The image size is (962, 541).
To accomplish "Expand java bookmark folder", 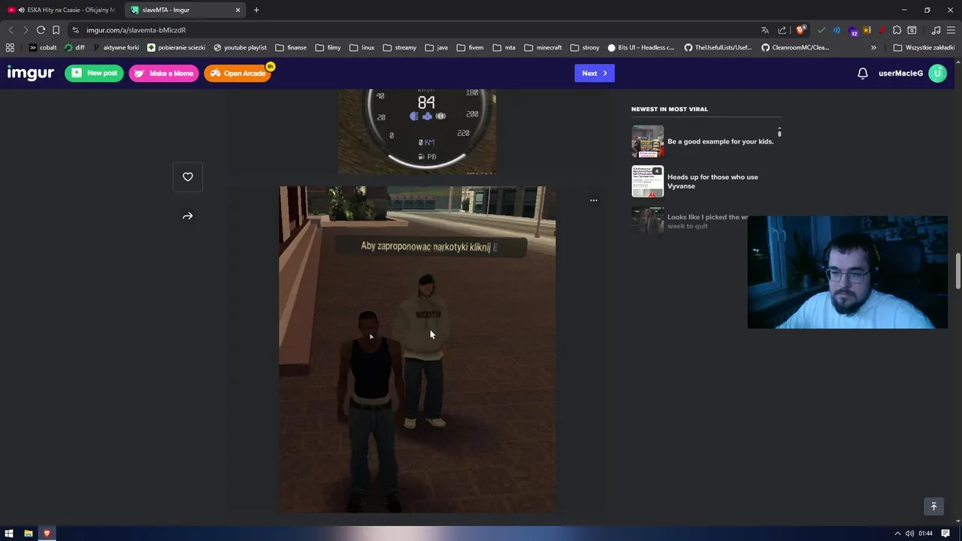I will pos(436,47).
